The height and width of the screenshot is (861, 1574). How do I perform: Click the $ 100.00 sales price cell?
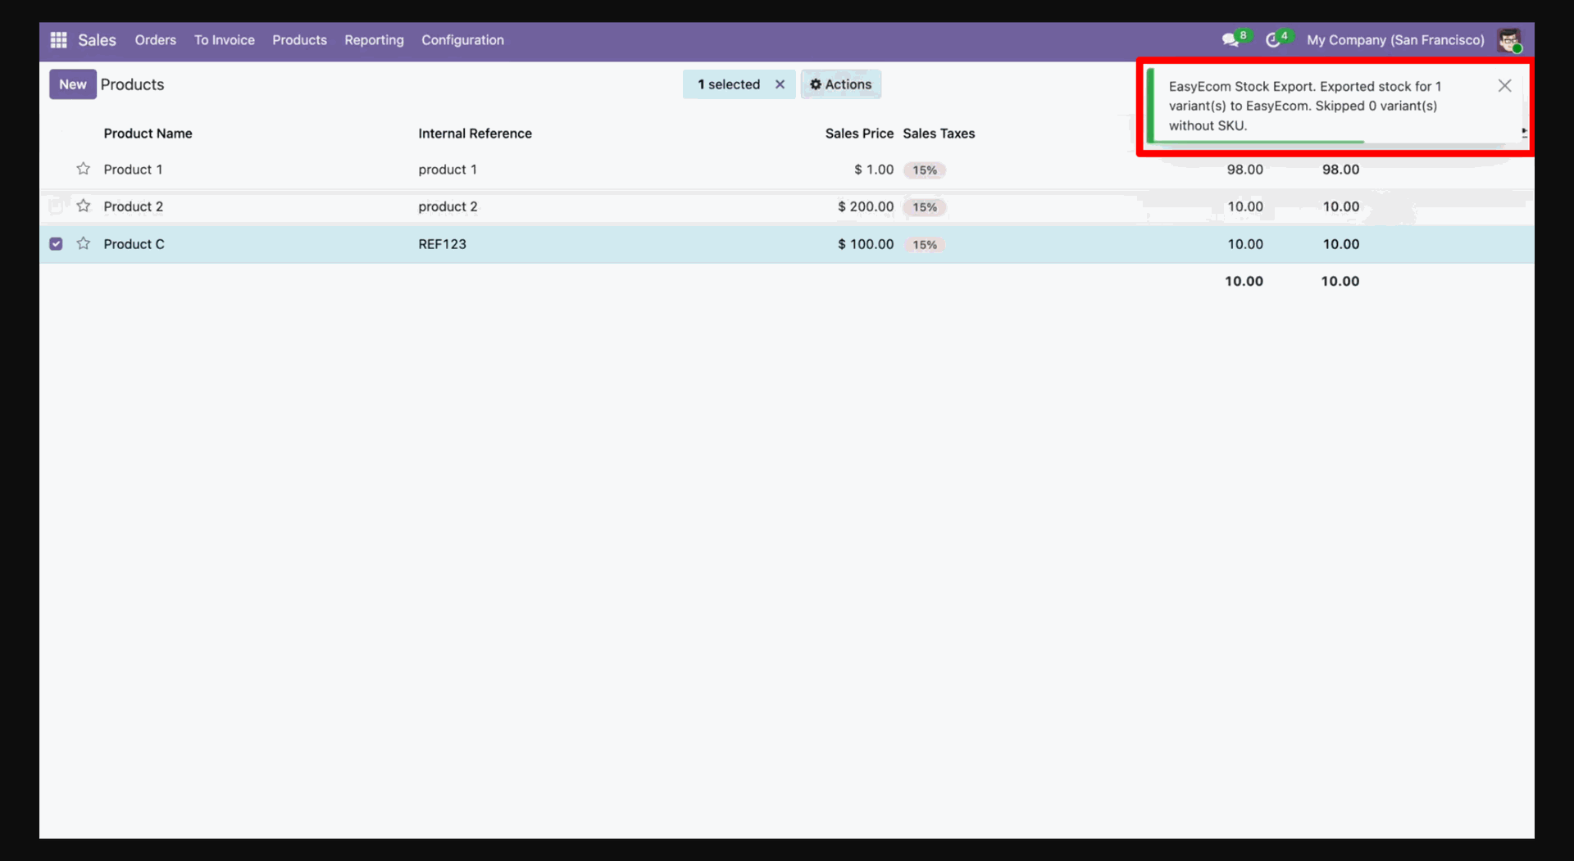(x=865, y=244)
